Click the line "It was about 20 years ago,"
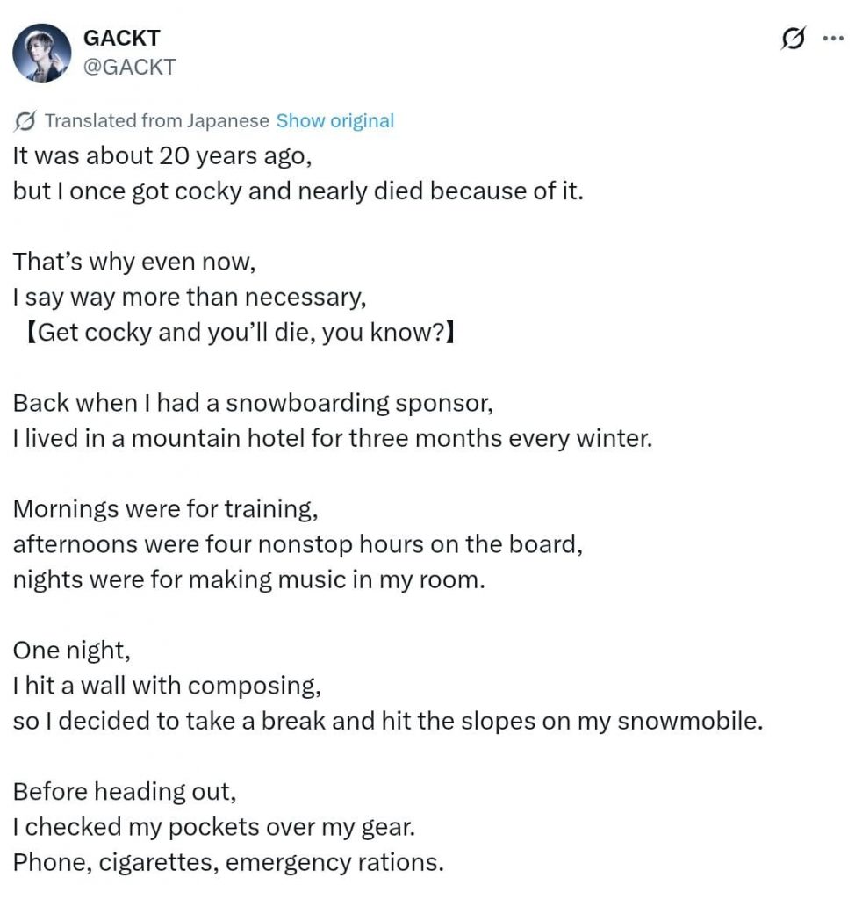The height and width of the screenshot is (899, 855). pyautogui.click(x=162, y=156)
